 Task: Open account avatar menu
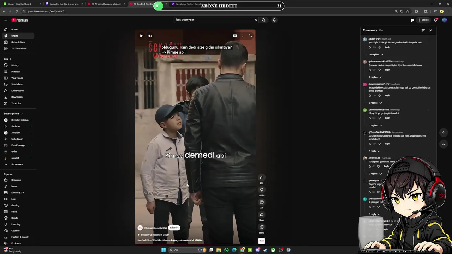(445, 20)
